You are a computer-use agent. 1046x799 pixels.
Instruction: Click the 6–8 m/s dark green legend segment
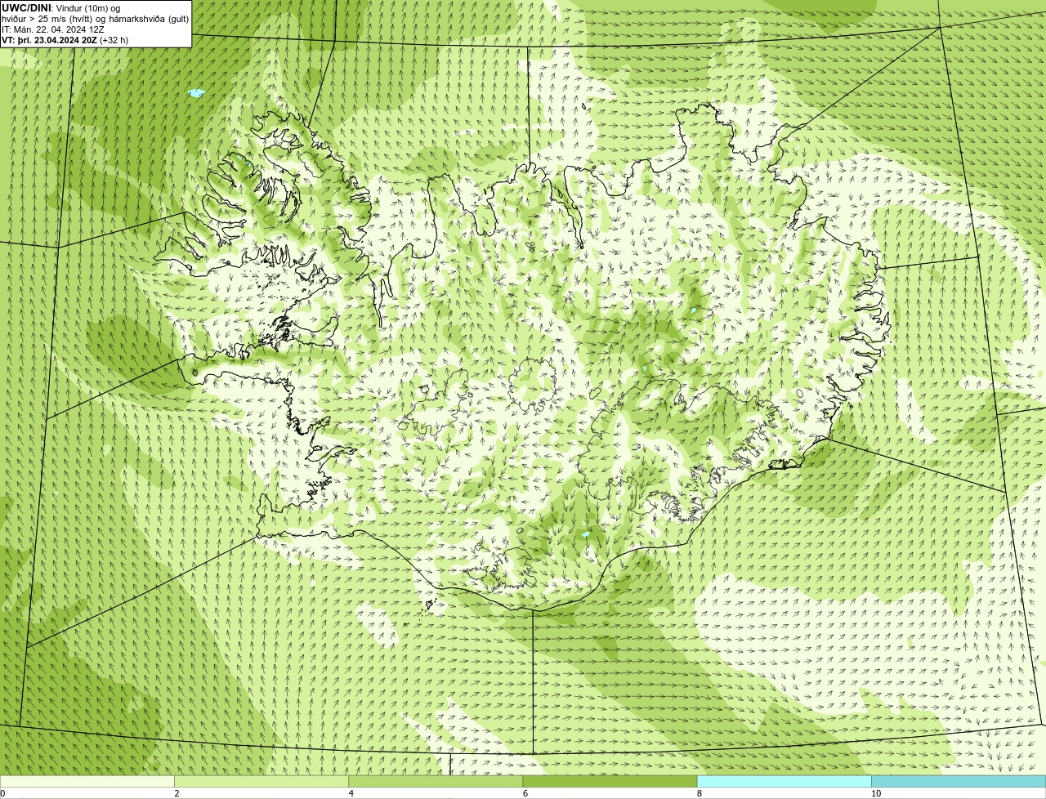point(610,782)
